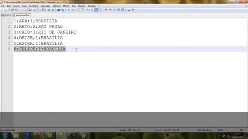Click the Zoom In toolbar icon

tap(69, 10)
